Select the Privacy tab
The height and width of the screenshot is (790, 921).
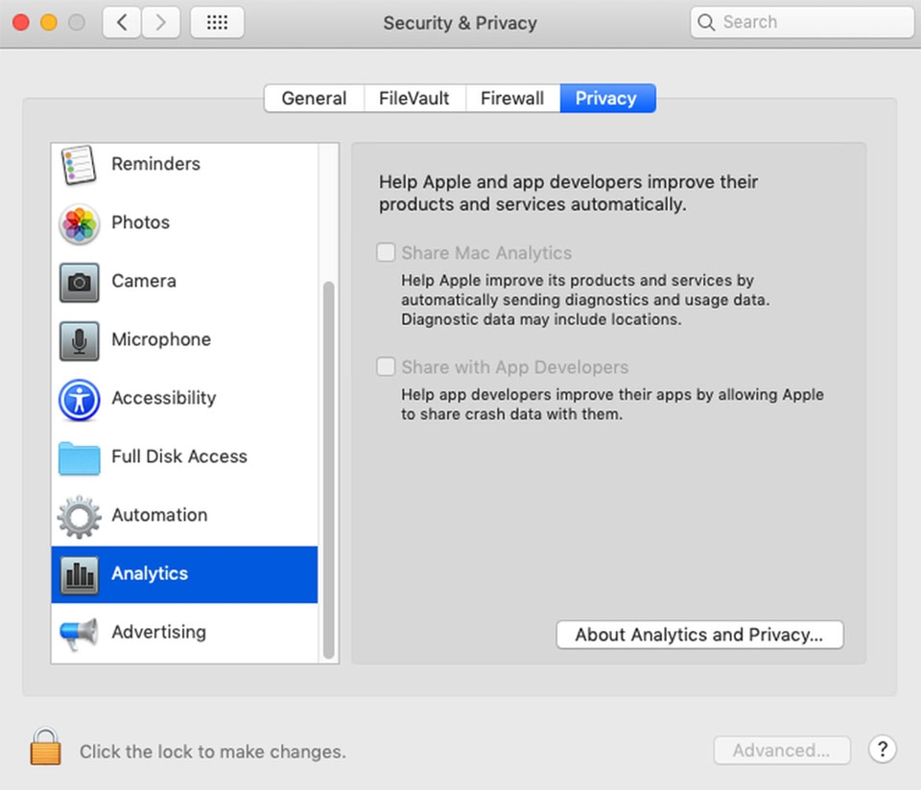point(607,98)
